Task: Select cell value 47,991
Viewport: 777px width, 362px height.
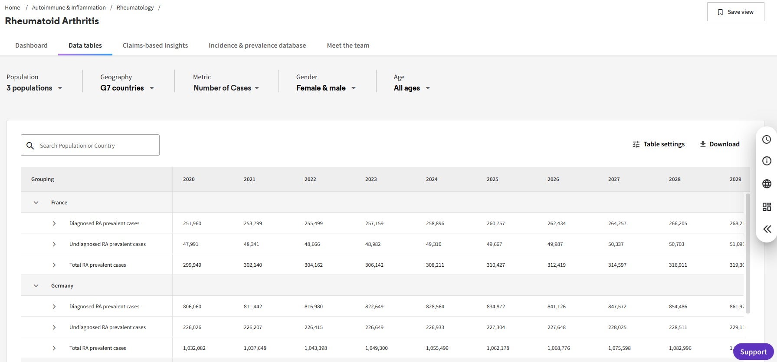Action: [191, 244]
